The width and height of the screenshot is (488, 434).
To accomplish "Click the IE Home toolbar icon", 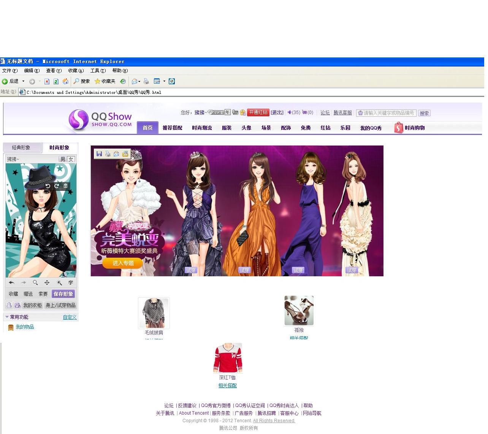I will click(x=65, y=81).
